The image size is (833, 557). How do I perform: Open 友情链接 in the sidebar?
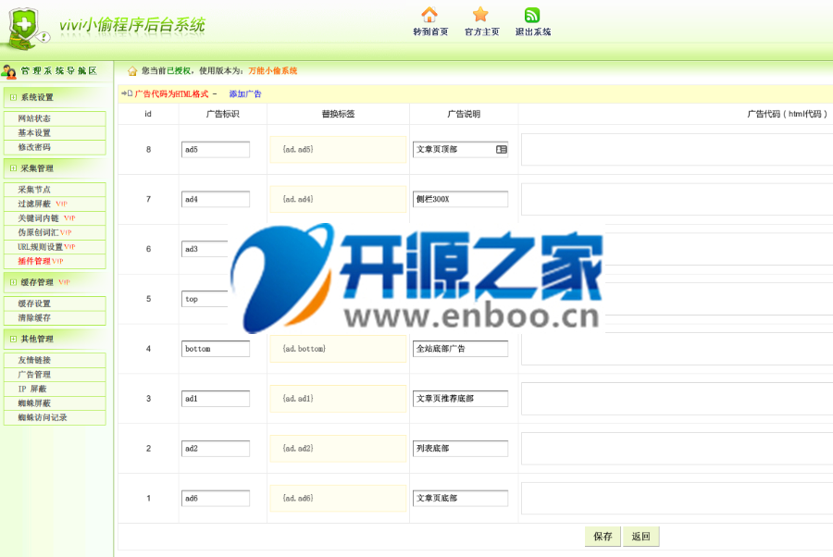click(55, 360)
